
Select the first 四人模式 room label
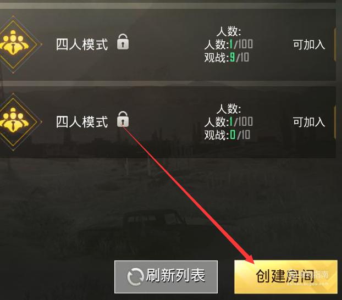(x=82, y=45)
